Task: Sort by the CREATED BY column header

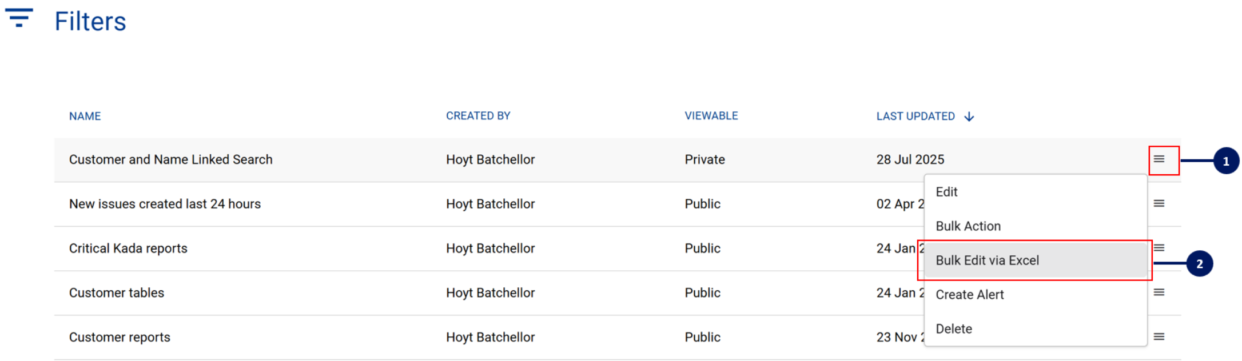Action: [478, 116]
